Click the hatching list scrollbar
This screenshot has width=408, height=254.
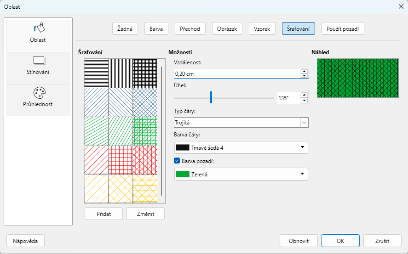tap(161, 131)
